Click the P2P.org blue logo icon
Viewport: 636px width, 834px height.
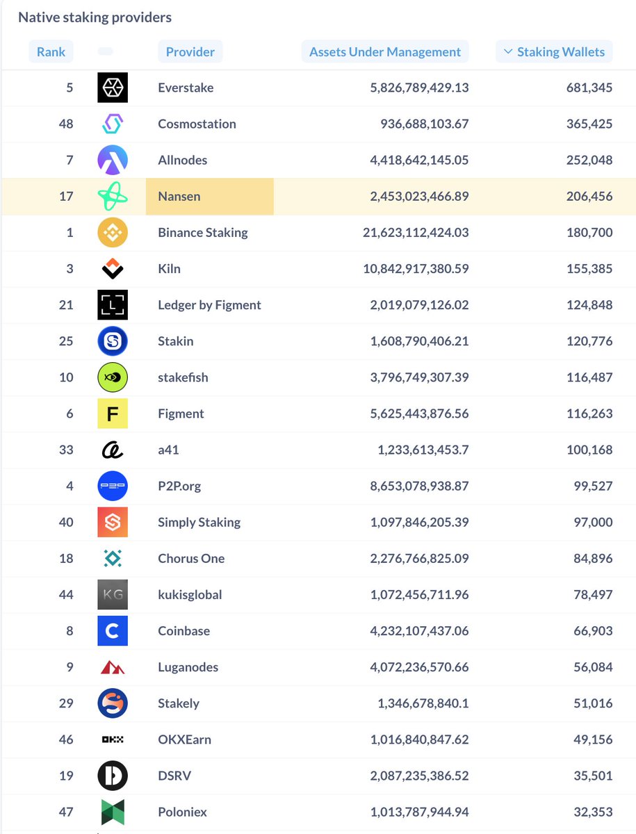(x=113, y=486)
